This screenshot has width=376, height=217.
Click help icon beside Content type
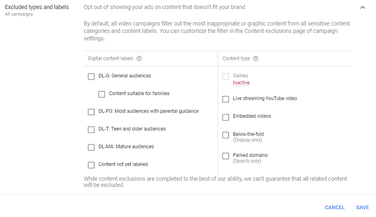click(256, 58)
